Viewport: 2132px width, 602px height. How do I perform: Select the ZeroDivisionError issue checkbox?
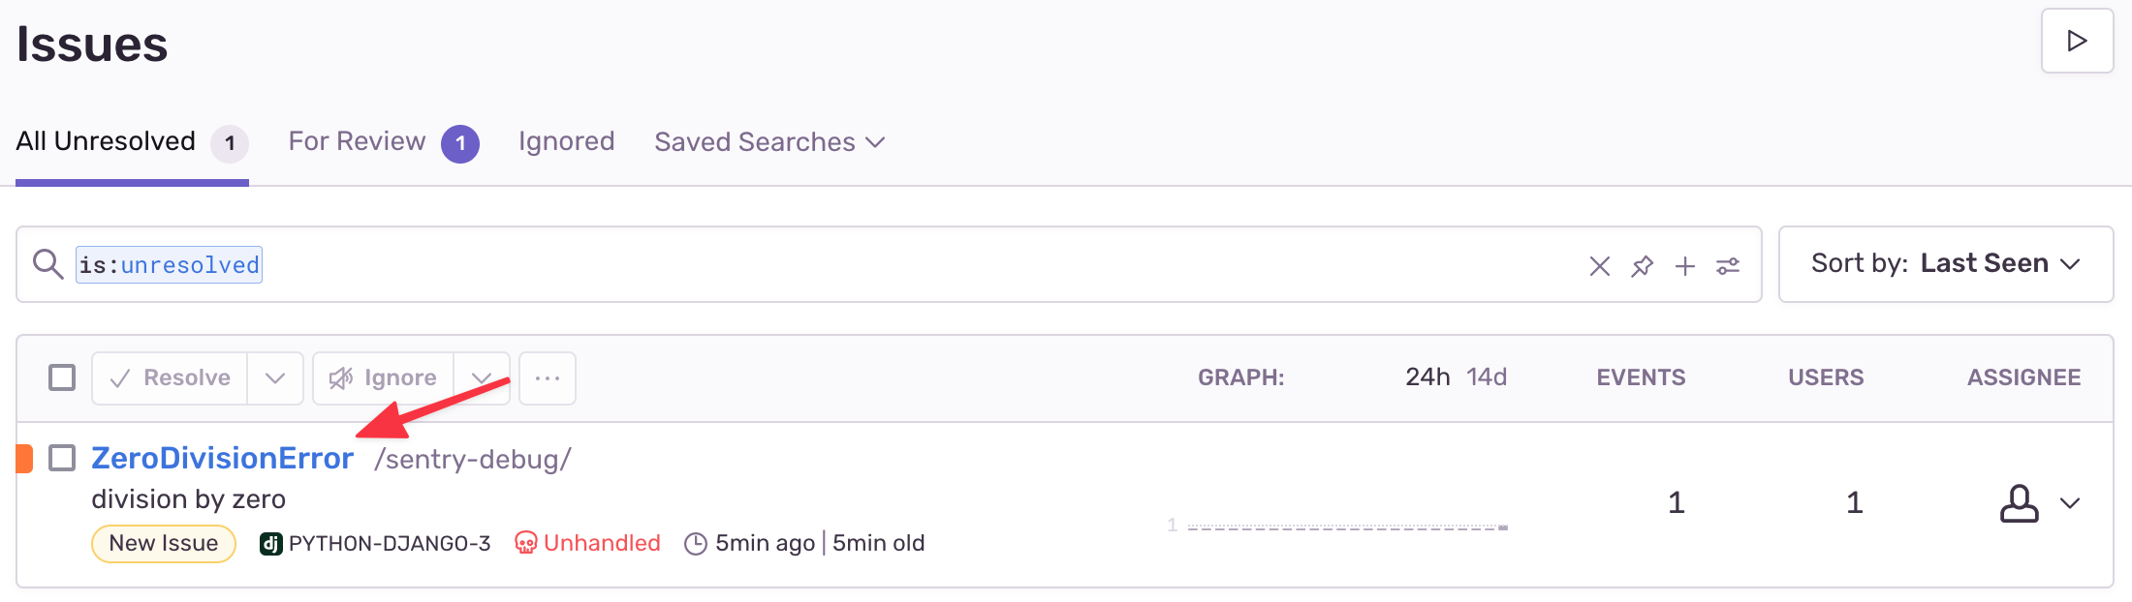[x=62, y=458]
